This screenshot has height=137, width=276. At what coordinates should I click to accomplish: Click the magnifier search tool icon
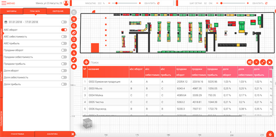[x=74, y=26]
